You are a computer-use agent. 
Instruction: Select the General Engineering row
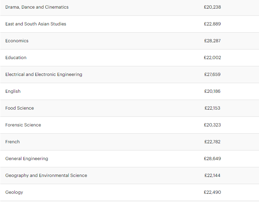pos(27,159)
